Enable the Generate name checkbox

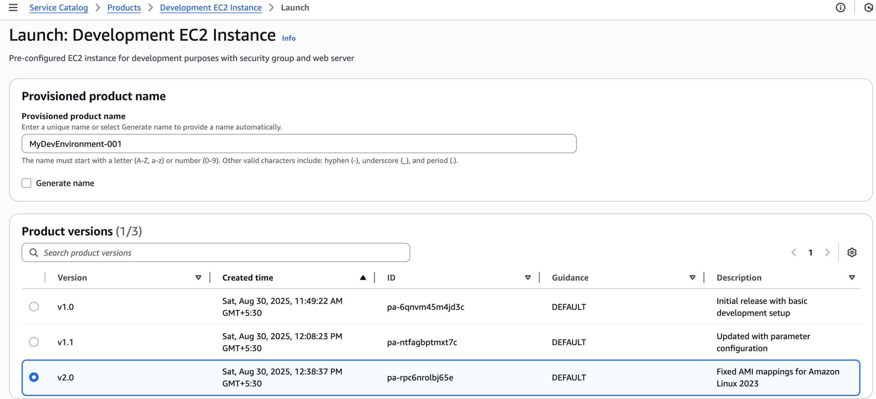point(26,183)
